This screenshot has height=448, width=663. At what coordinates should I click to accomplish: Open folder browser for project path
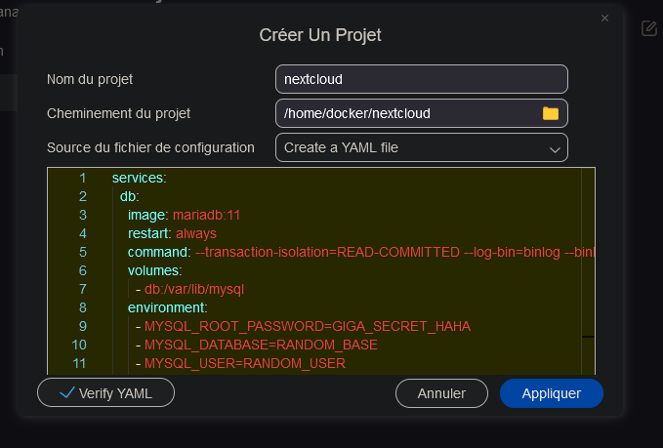click(550, 113)
